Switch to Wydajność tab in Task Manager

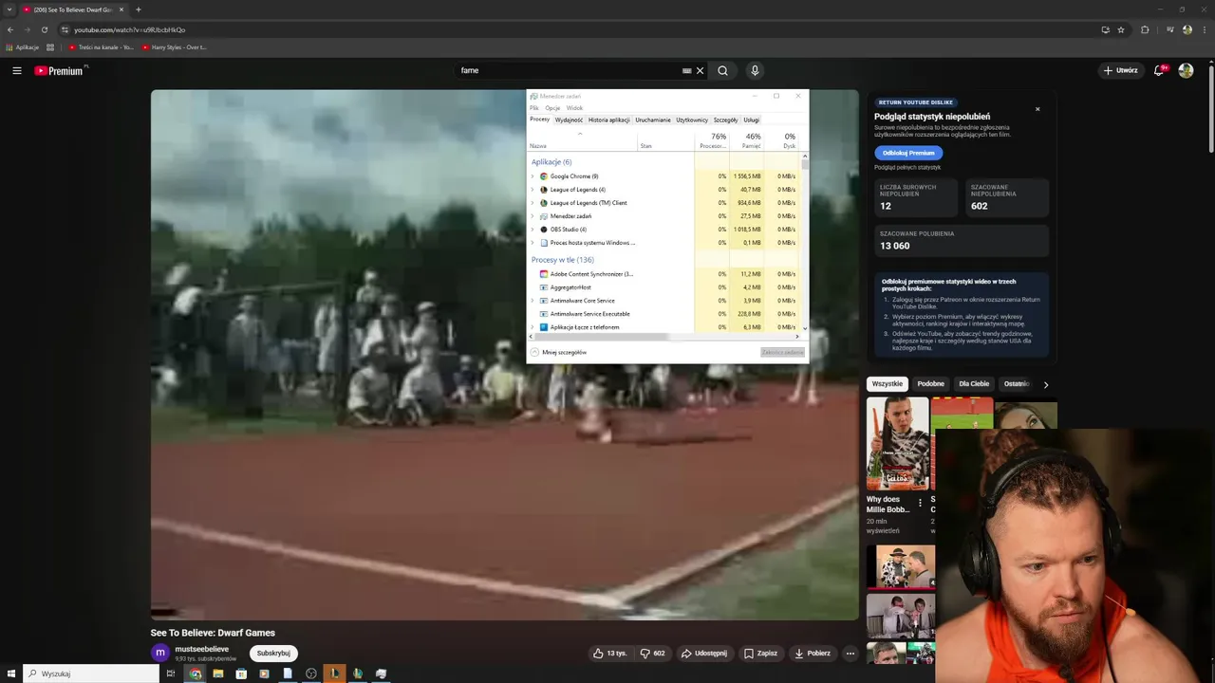coord(569,120)
